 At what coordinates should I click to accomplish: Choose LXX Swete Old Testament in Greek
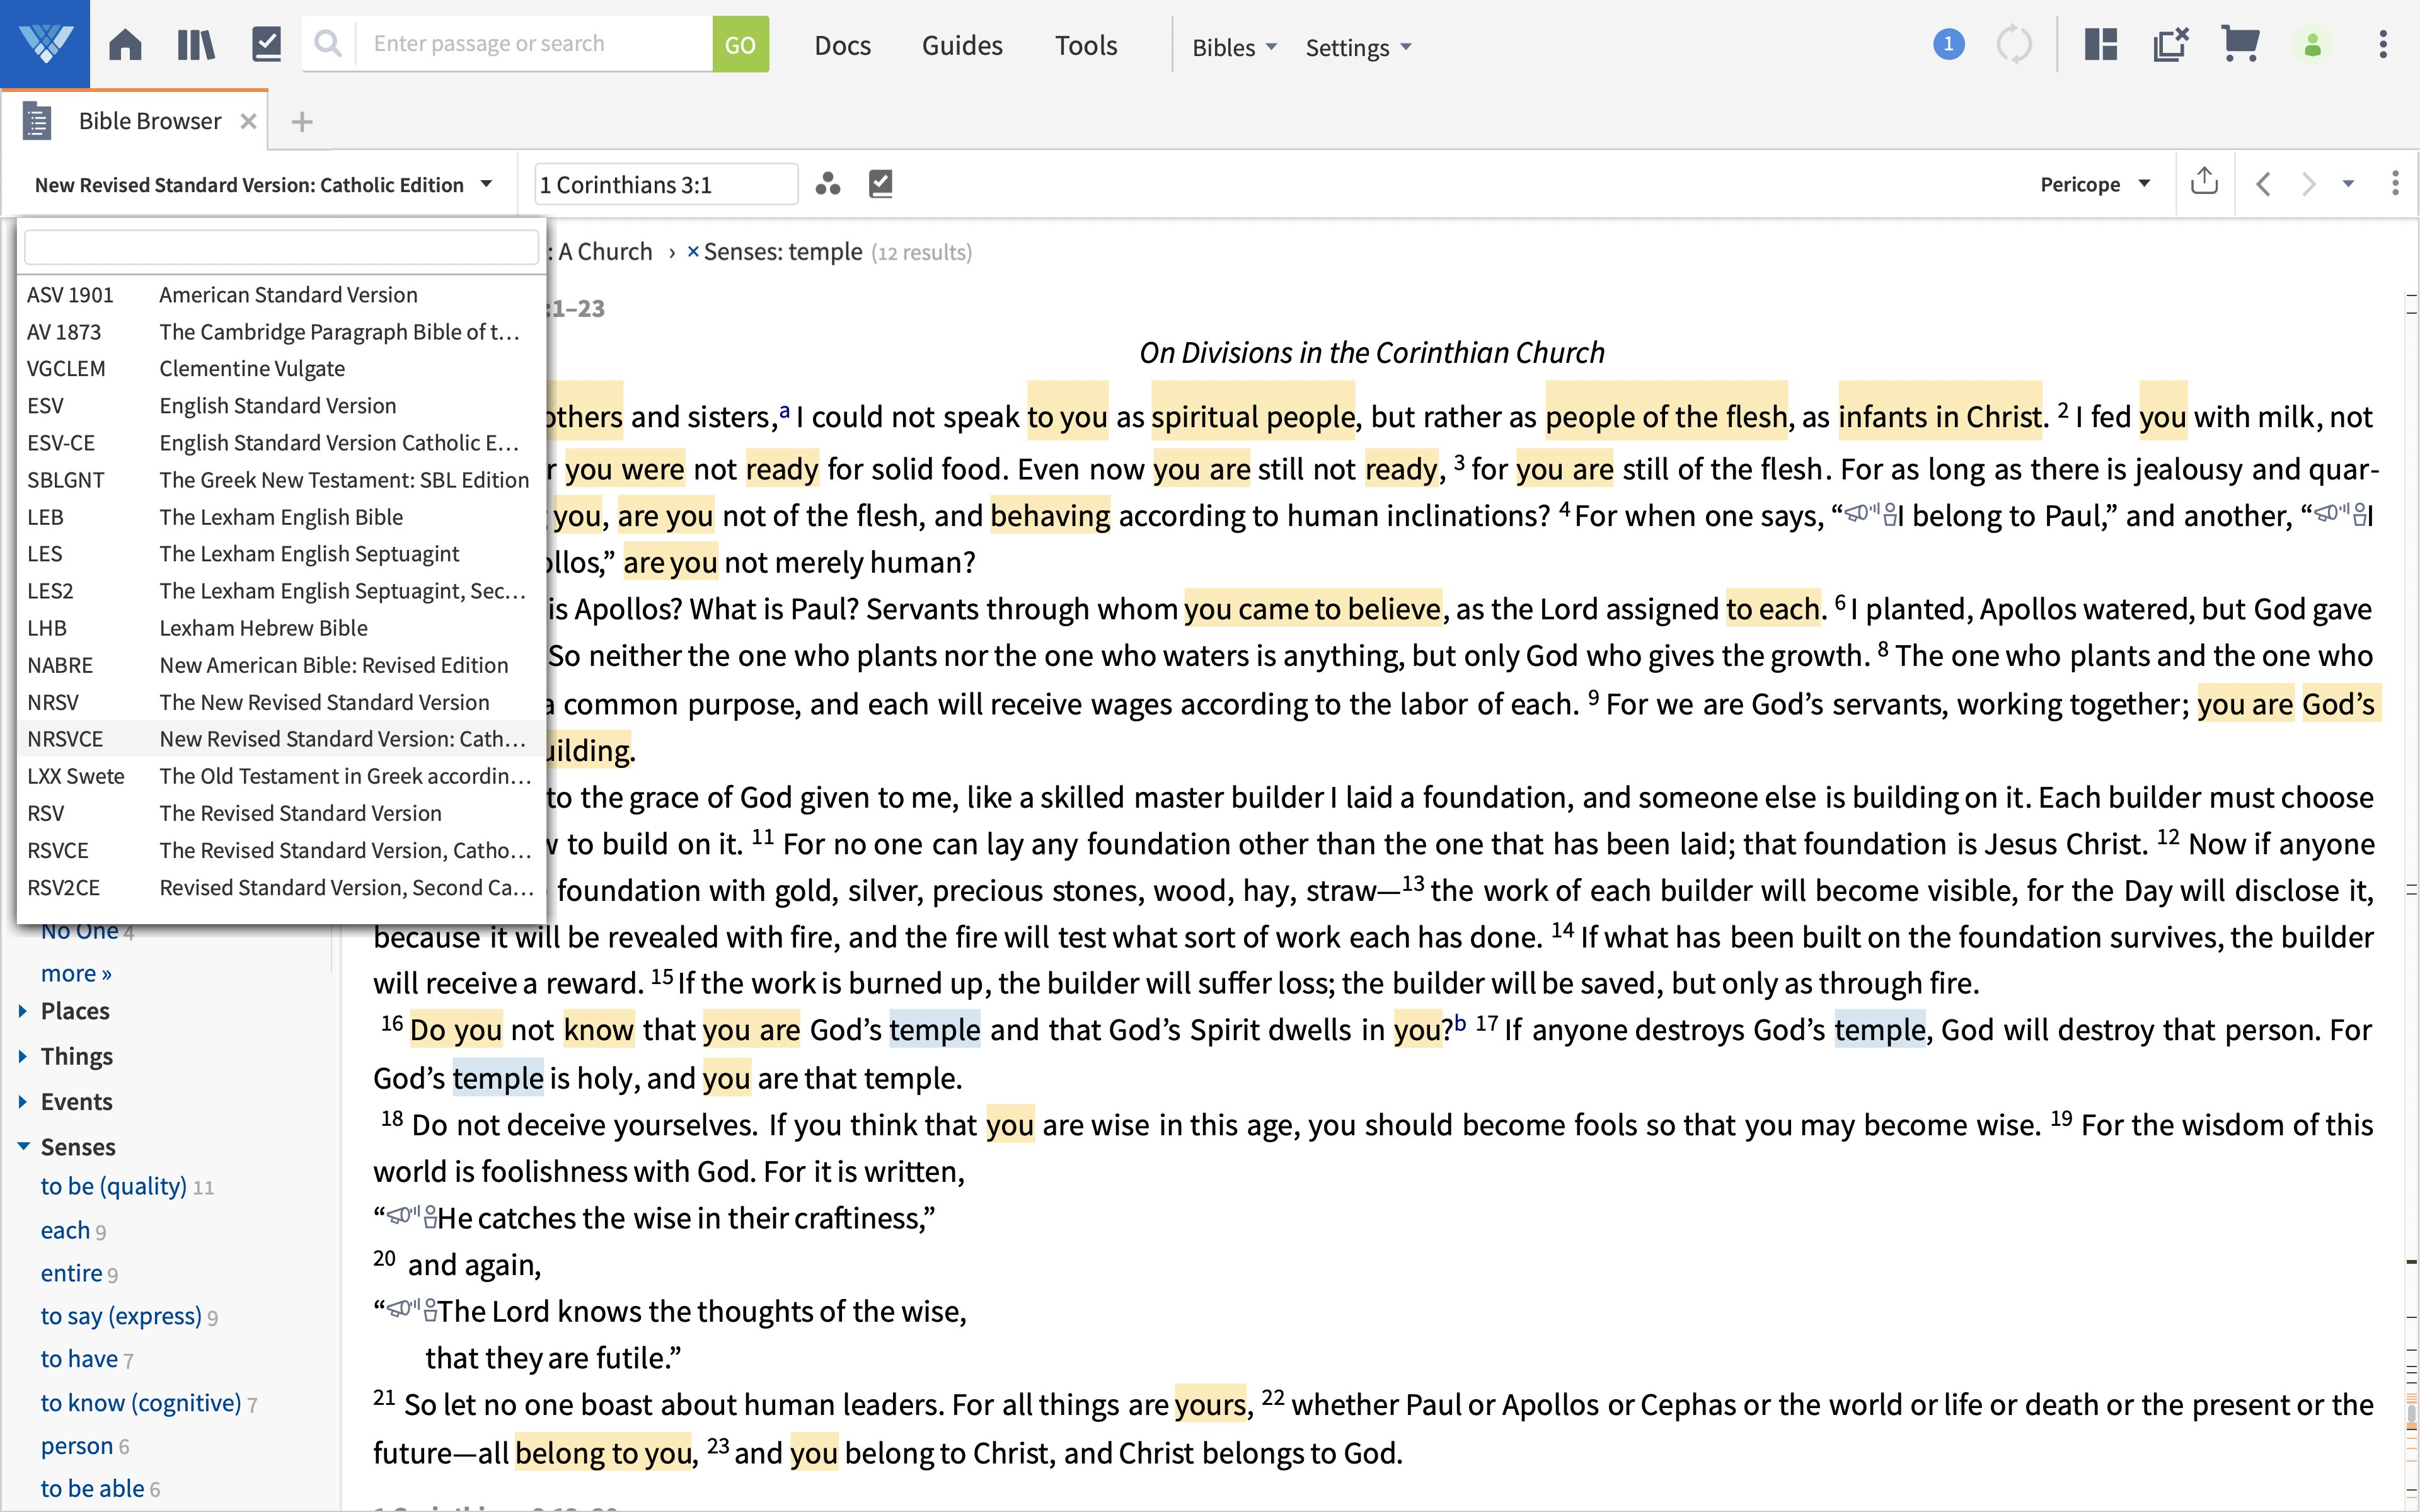click(281, 776)
